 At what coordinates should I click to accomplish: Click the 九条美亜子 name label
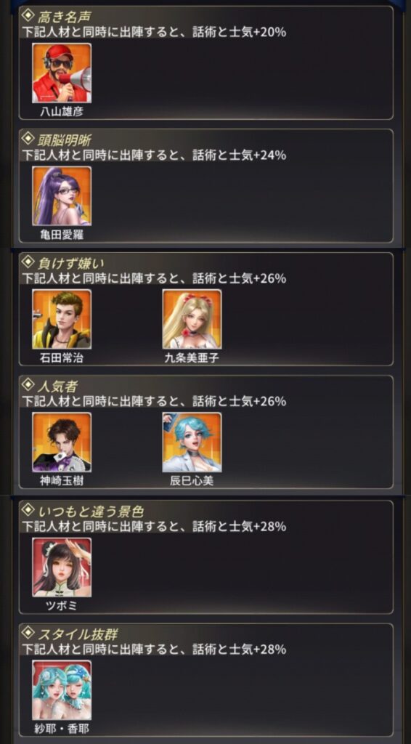192,358
